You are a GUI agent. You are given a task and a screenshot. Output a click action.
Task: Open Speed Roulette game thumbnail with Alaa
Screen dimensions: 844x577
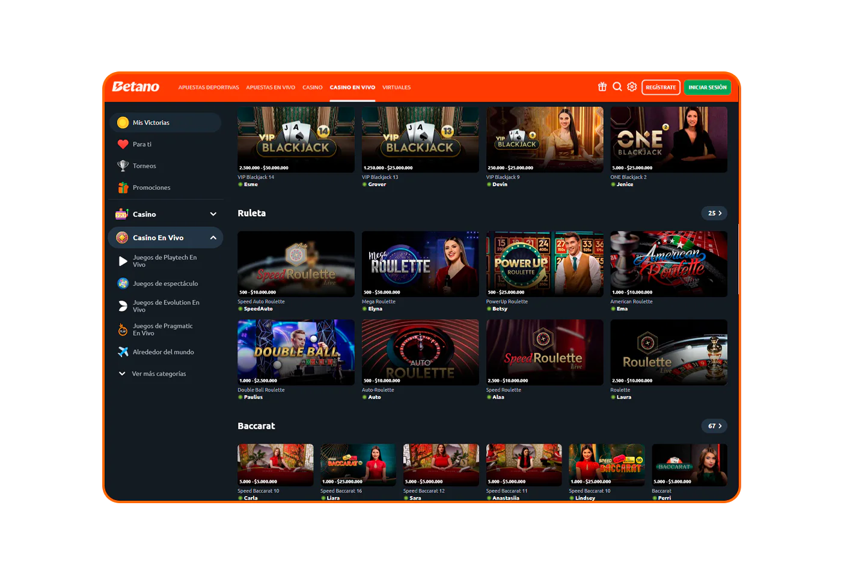point(545,352)
